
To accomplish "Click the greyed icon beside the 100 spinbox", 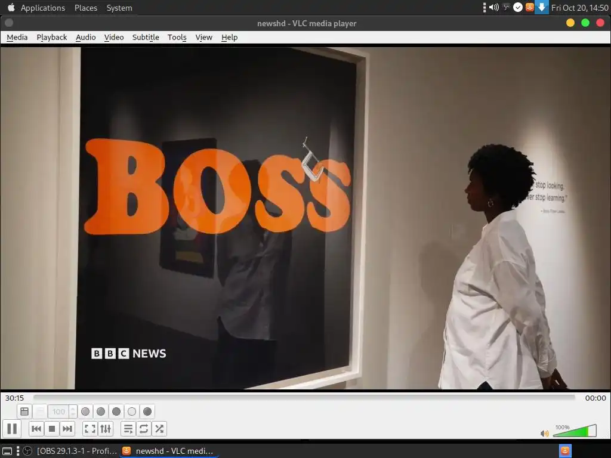I will click(x=40, y=411).
